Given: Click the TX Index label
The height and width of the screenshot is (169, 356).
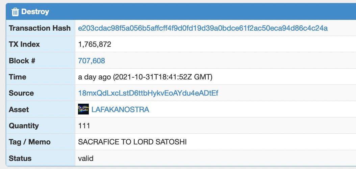Looking at the screenshot, I should (x=24, y=44).
